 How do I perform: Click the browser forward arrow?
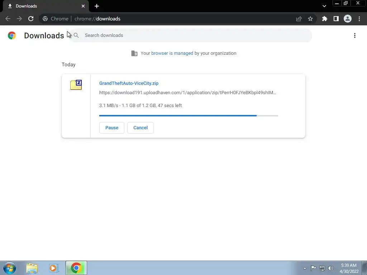pyautogui.click(x=19, y=19)
